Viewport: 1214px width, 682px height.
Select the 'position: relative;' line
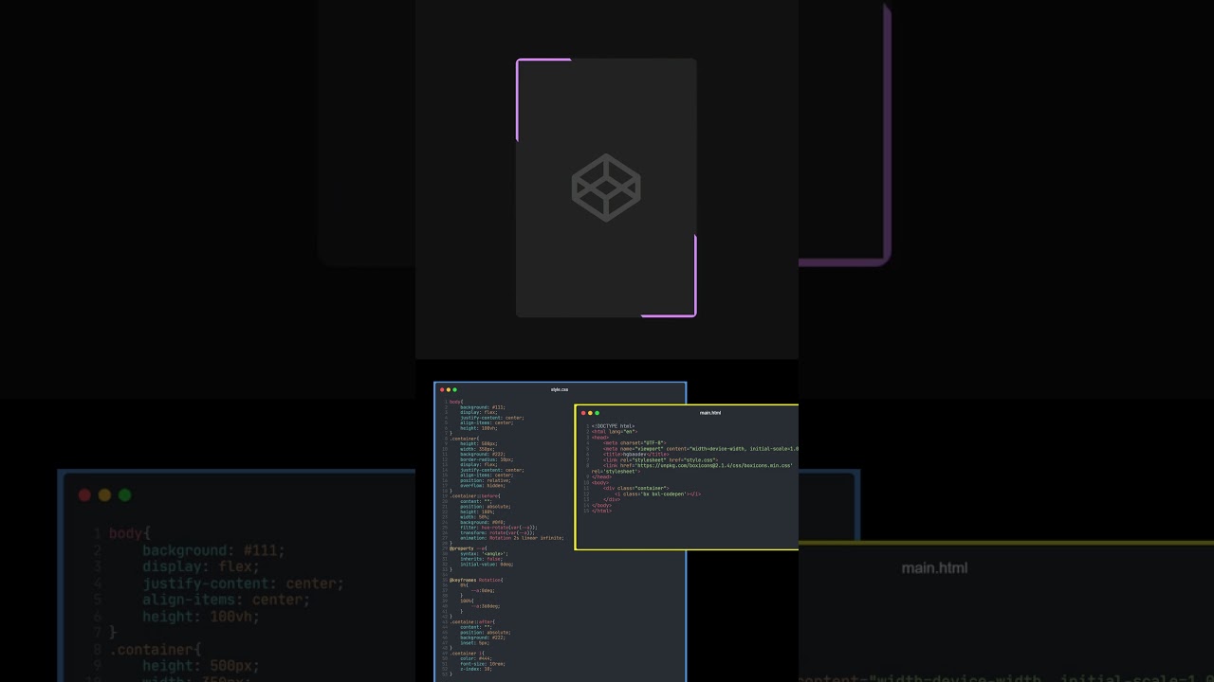pos(486,480)
